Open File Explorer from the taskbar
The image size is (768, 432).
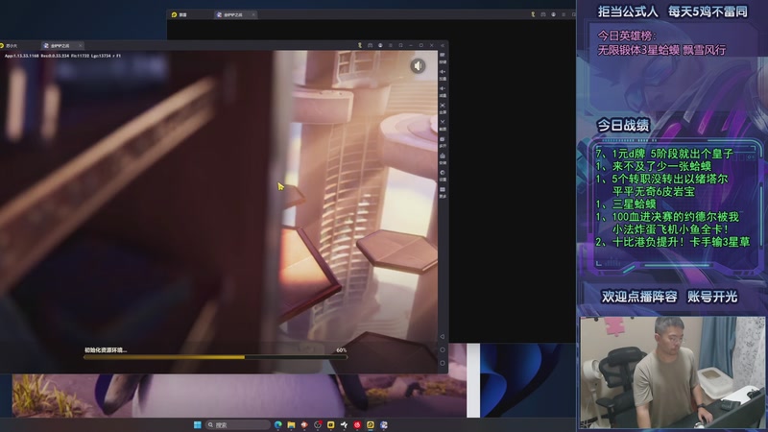pos(292,424)
